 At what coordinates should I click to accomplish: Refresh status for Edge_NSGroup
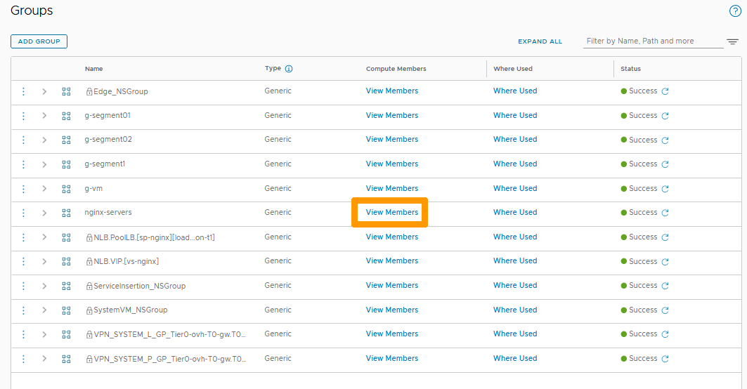(x=665, y=91)
